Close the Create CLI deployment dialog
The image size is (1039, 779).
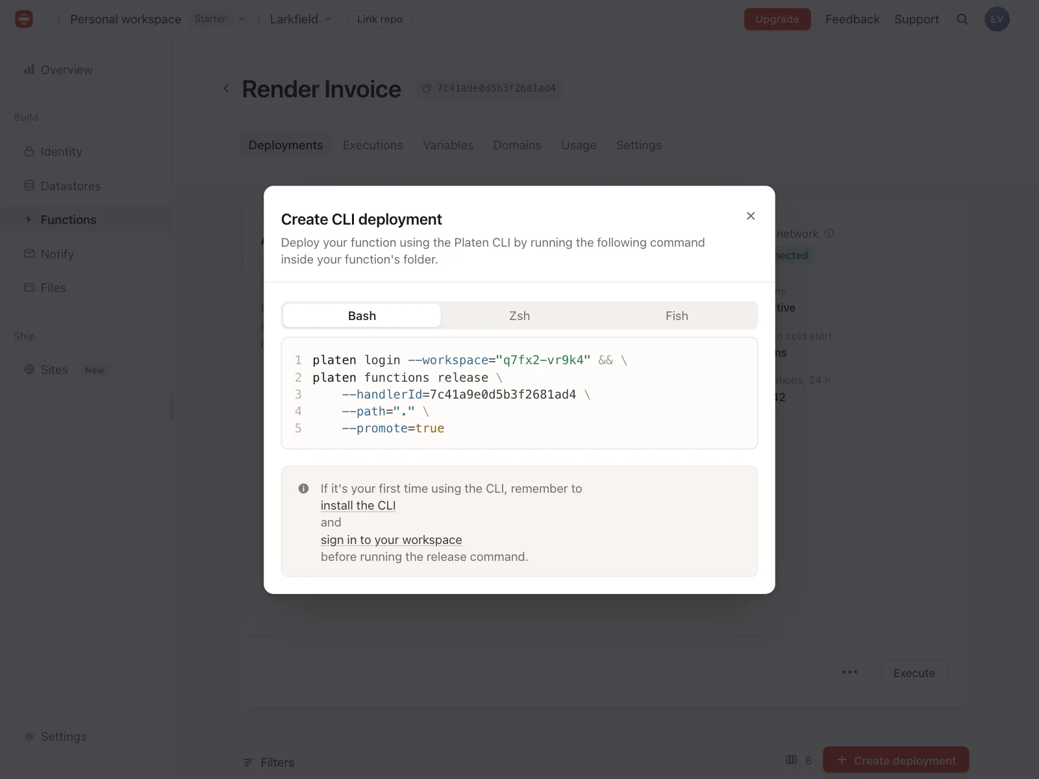coord(751,216)
